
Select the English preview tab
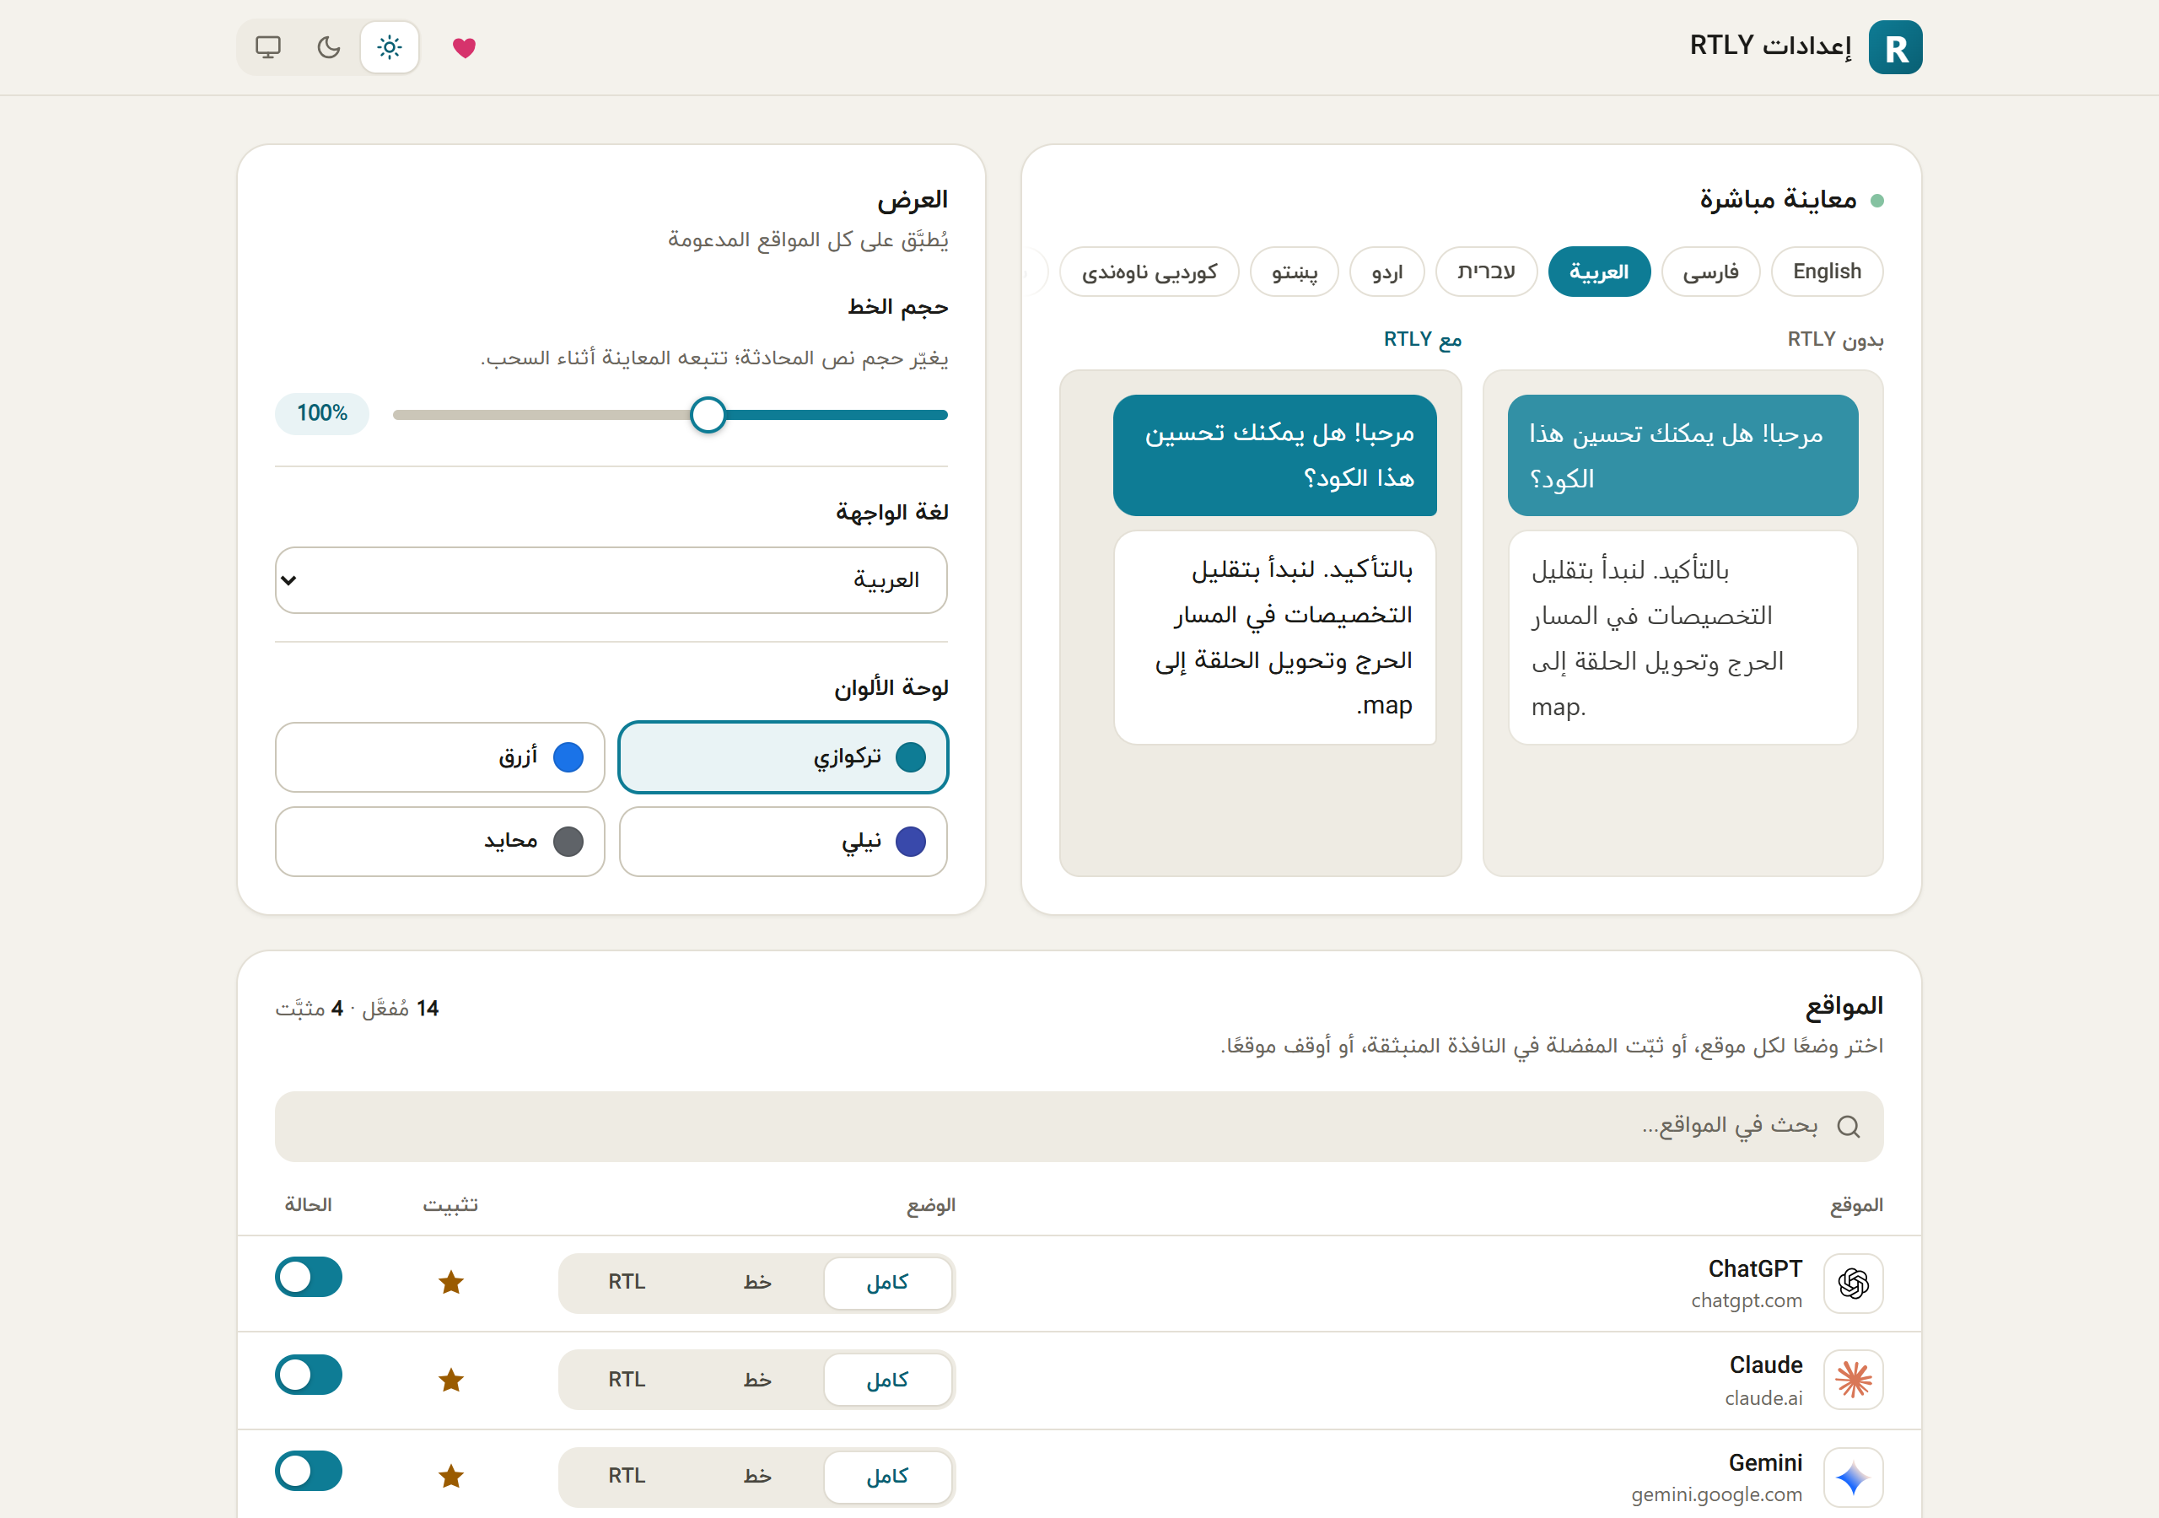1826,272
